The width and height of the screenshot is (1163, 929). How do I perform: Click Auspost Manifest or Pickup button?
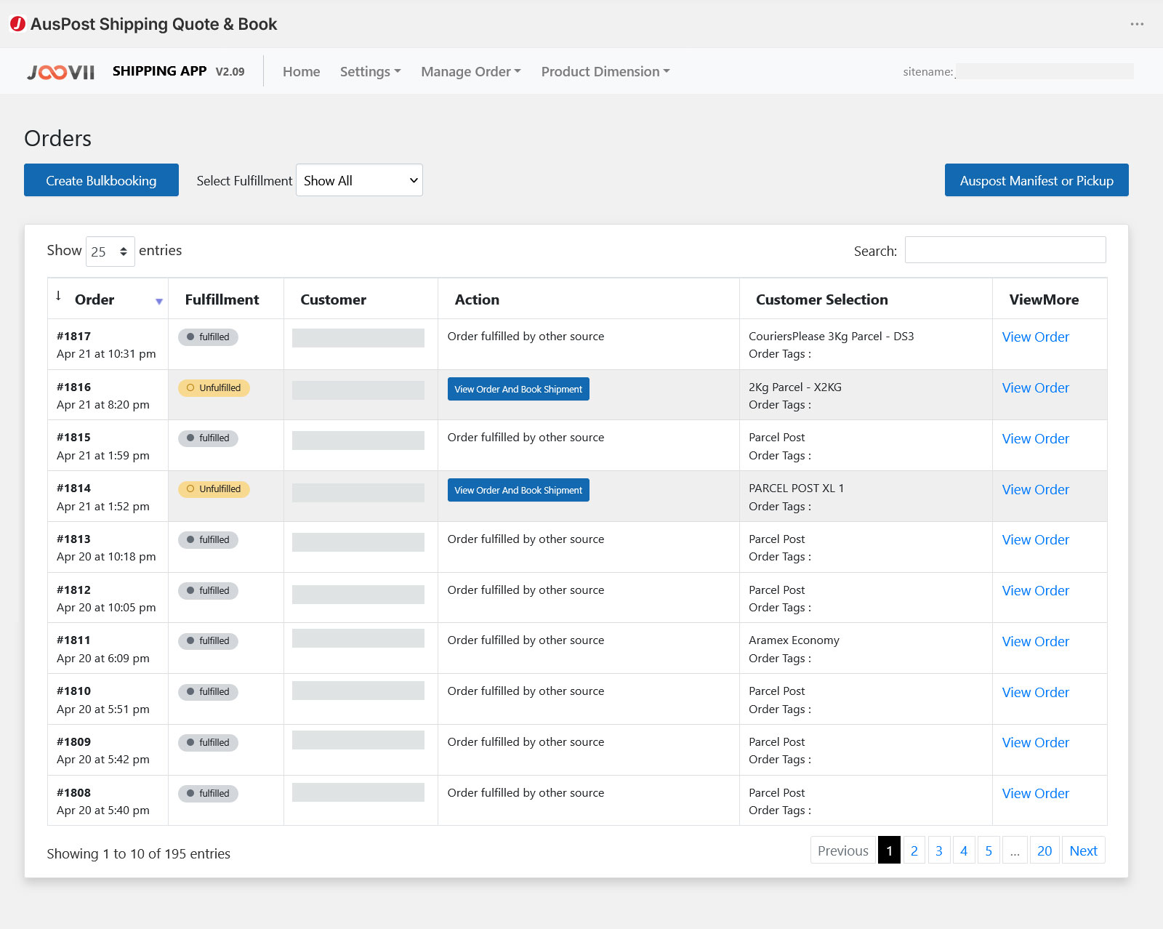pyautogui.click(x=1036, y=180)
